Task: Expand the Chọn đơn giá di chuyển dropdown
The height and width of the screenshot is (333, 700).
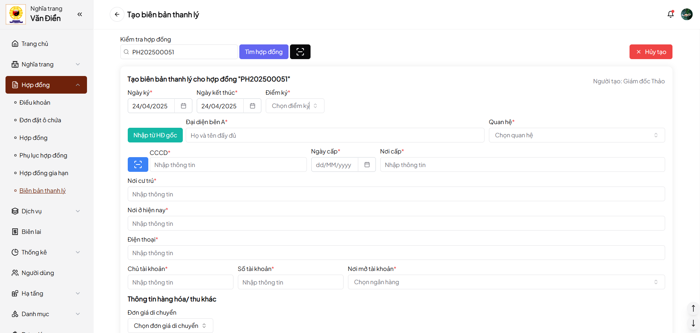Action: [170, 326]
